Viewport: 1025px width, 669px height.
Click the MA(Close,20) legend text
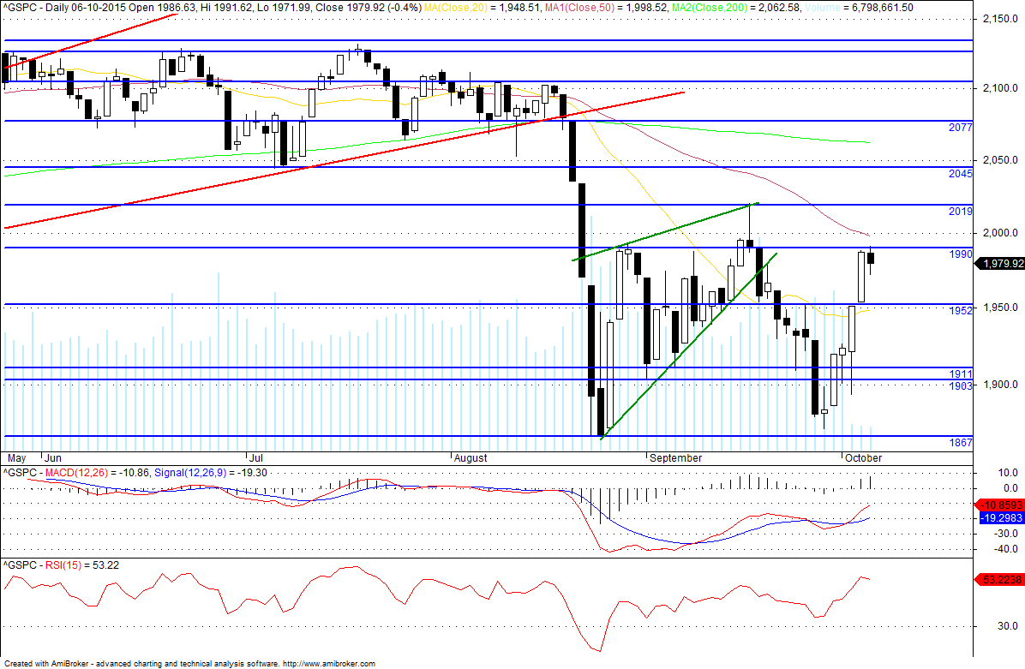tap(456, 7)
